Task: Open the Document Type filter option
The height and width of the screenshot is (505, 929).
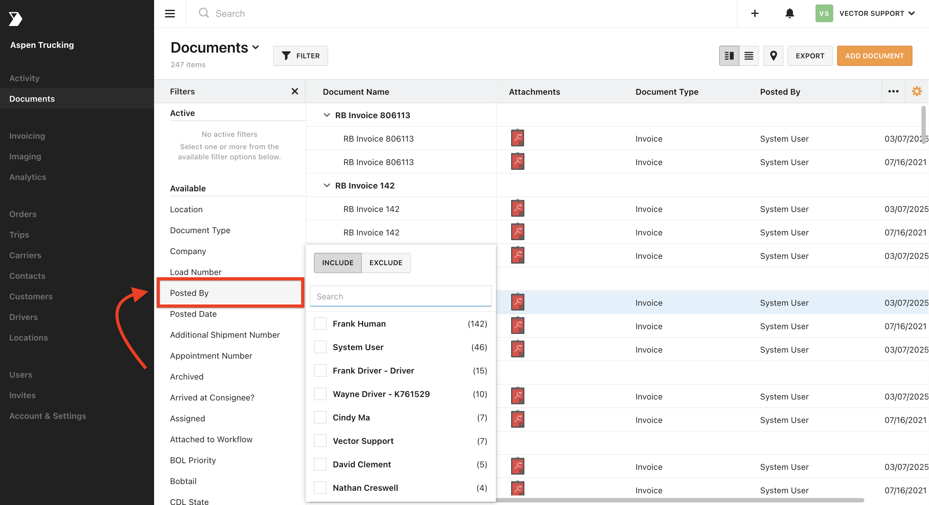Action: pos(200,230)
